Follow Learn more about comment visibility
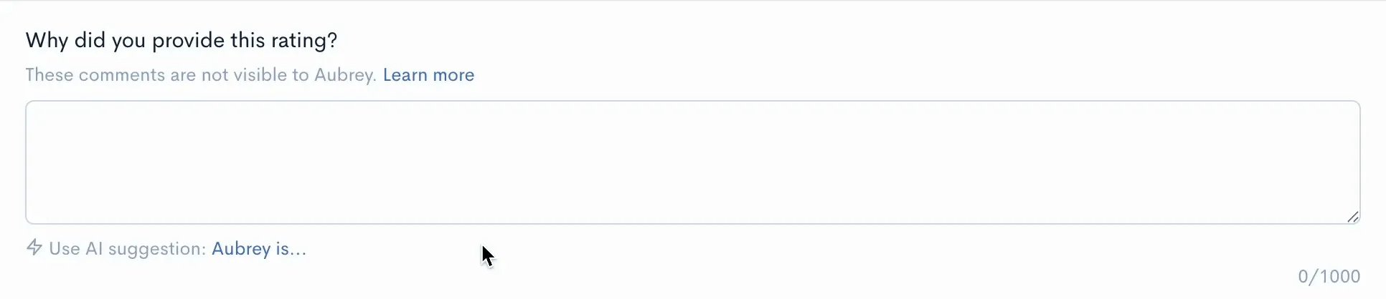 click(428, 75)
